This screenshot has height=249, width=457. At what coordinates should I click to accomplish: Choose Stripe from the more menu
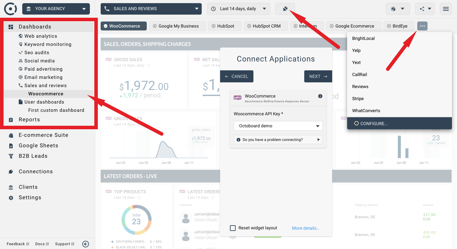(x=399, y=99)
